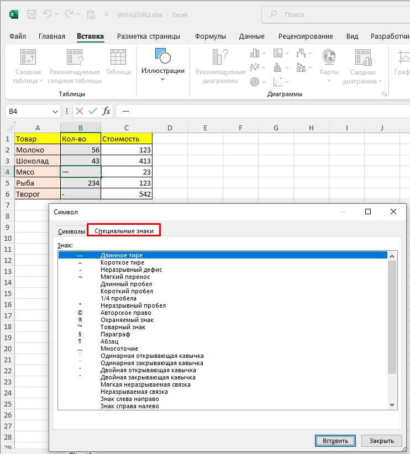
Task: Click into the formula bar
Action: (x=263, y=111)
